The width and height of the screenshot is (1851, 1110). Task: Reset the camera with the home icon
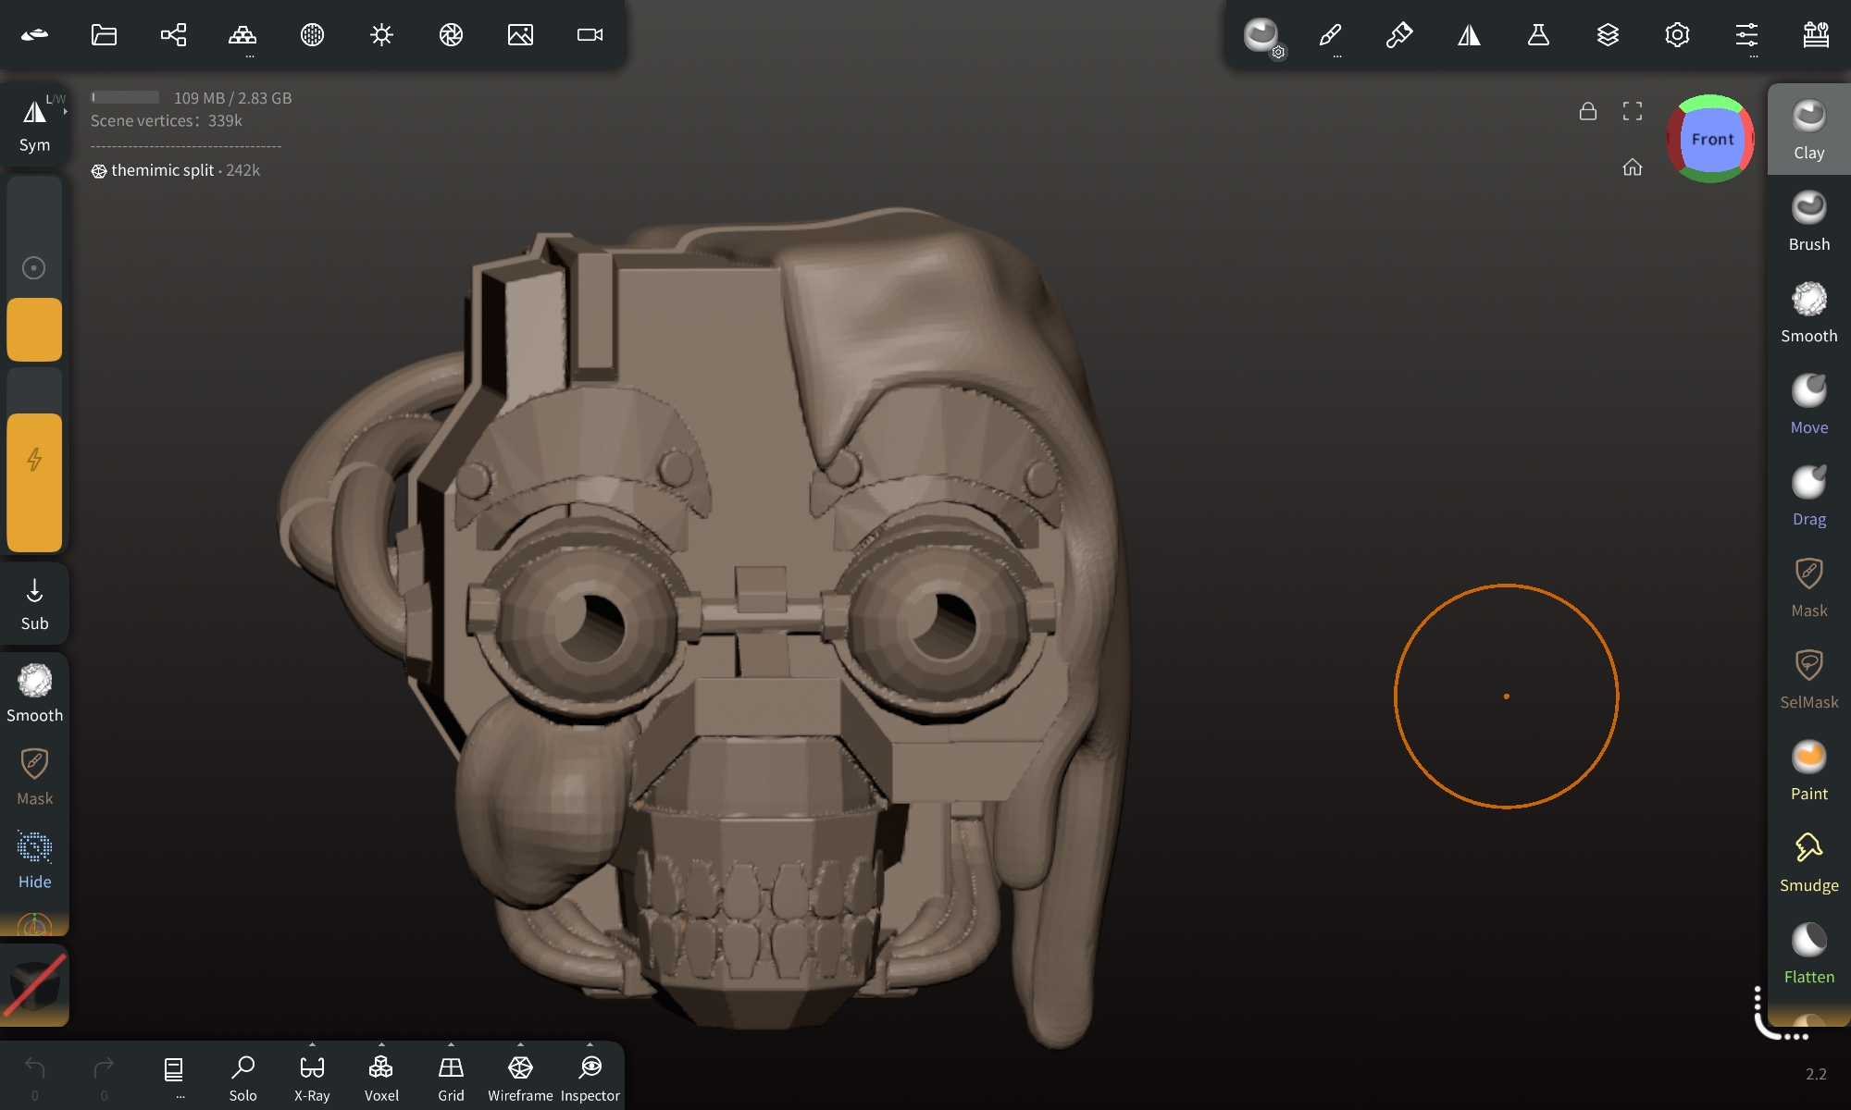(1633, 166)
